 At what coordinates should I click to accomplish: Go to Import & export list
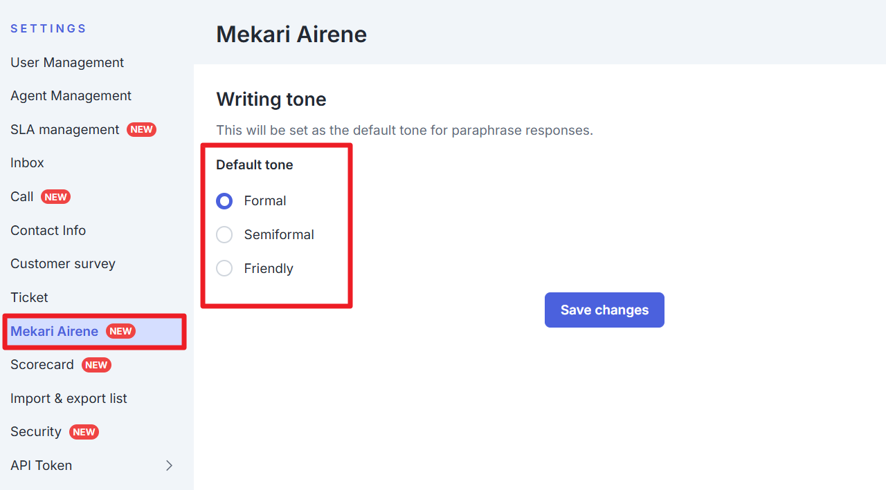(x=69, y=399)
